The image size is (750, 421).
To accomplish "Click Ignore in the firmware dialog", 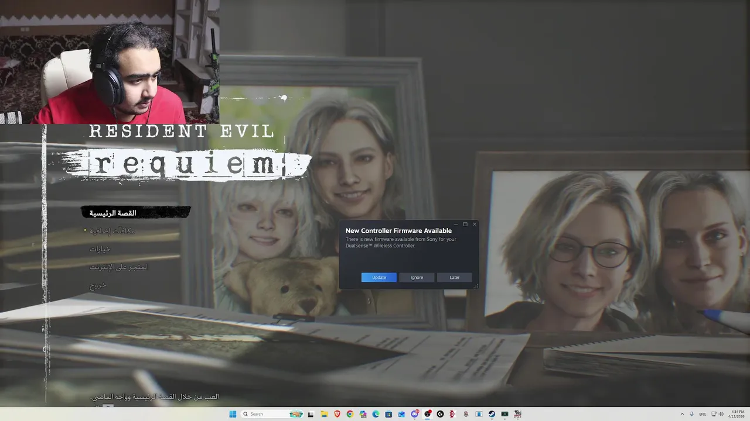I will (417, 277).
